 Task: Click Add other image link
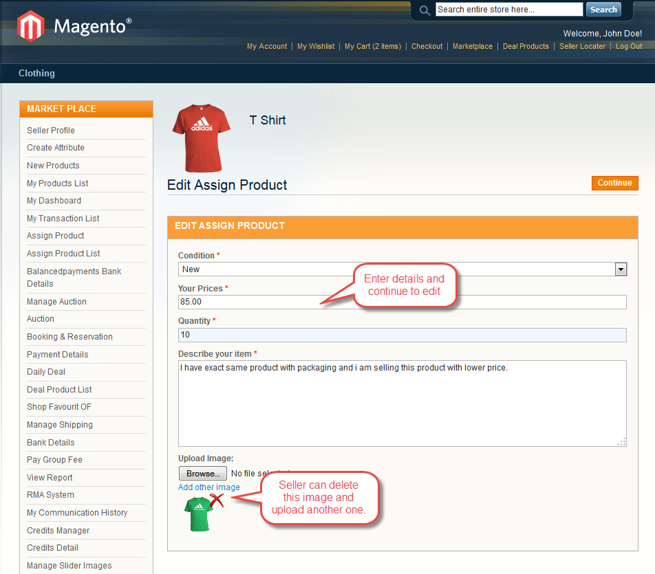[209, 487]
